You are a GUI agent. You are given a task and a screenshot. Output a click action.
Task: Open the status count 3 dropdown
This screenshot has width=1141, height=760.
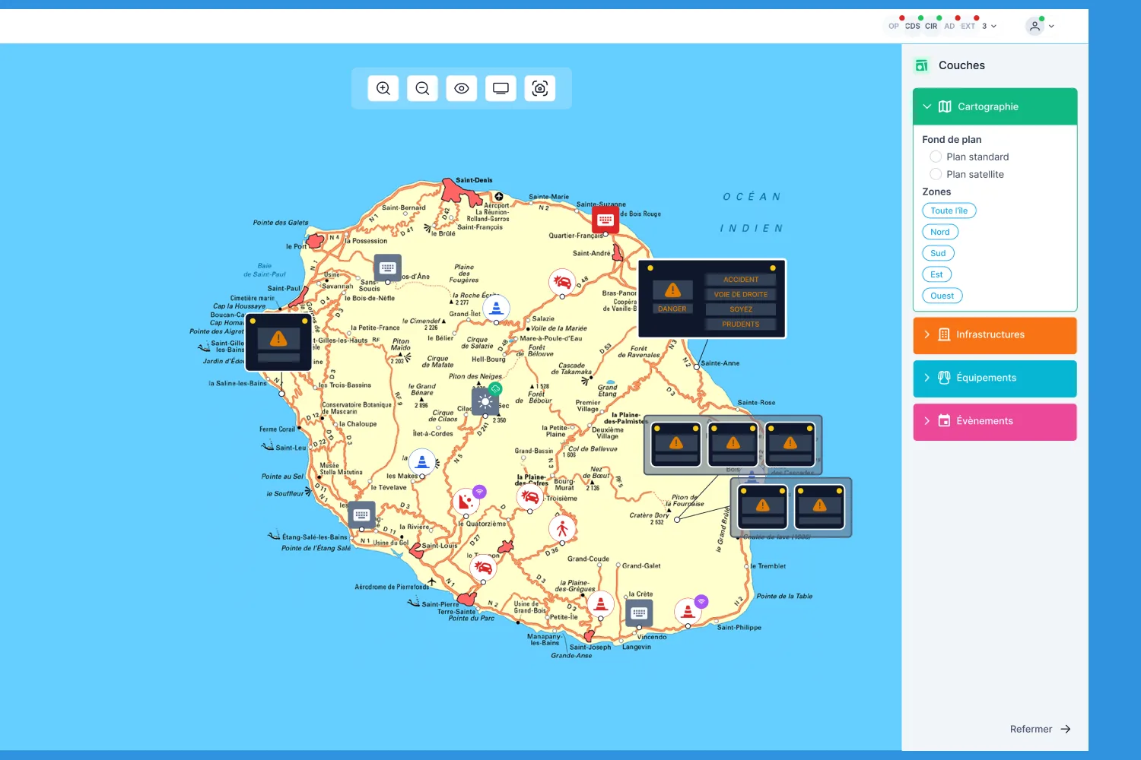[x=989, y=26]
